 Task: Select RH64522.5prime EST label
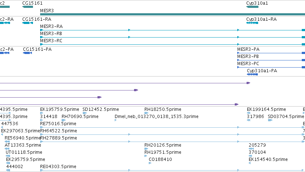58,131
